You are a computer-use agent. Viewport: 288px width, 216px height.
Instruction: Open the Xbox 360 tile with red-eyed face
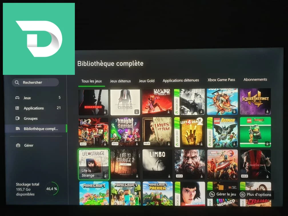coord(190,194)
